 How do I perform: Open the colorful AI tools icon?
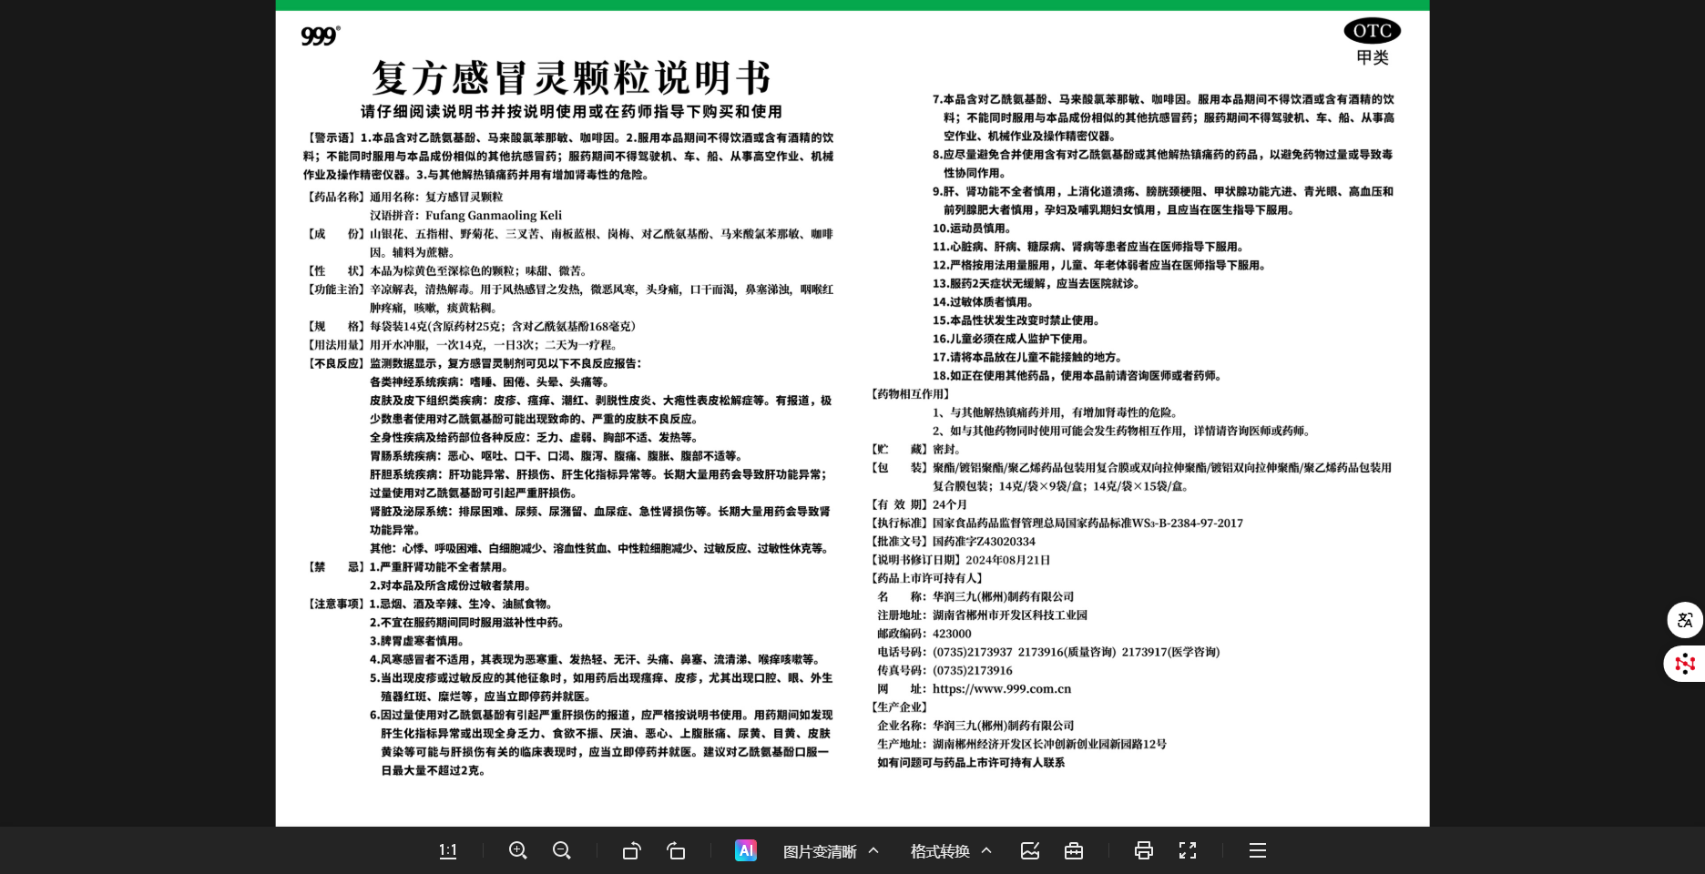pos(746,850)
